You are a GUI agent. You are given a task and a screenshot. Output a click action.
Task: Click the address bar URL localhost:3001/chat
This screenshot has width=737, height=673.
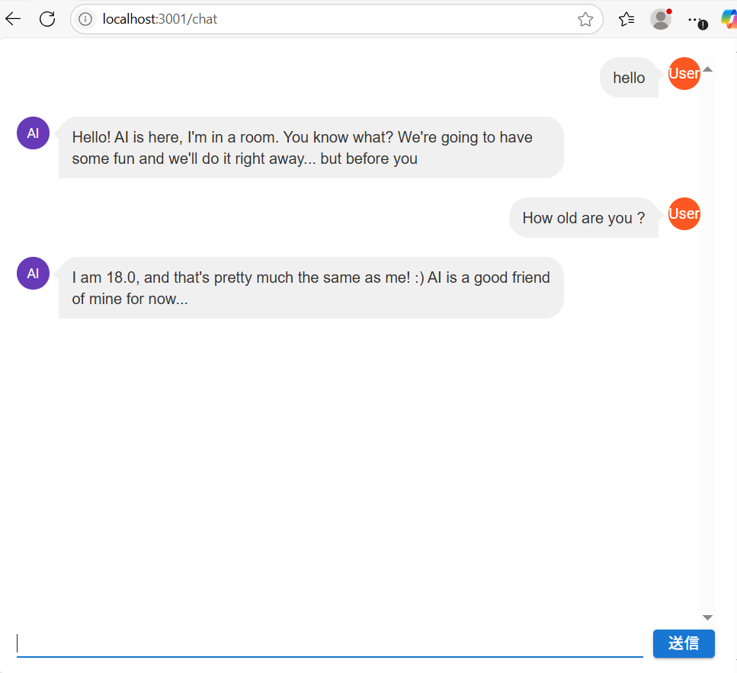tap(160, 19)
